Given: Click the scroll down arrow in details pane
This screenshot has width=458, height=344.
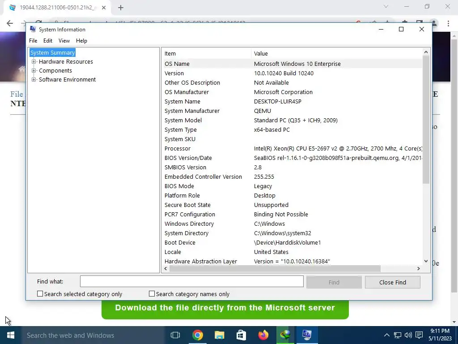Looking at the screenshot, I should click(426, 261).
